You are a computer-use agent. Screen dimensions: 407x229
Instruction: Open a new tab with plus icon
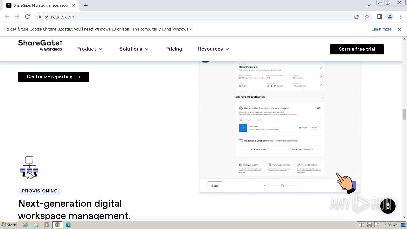pyautogui.click(x=86, y=5)
